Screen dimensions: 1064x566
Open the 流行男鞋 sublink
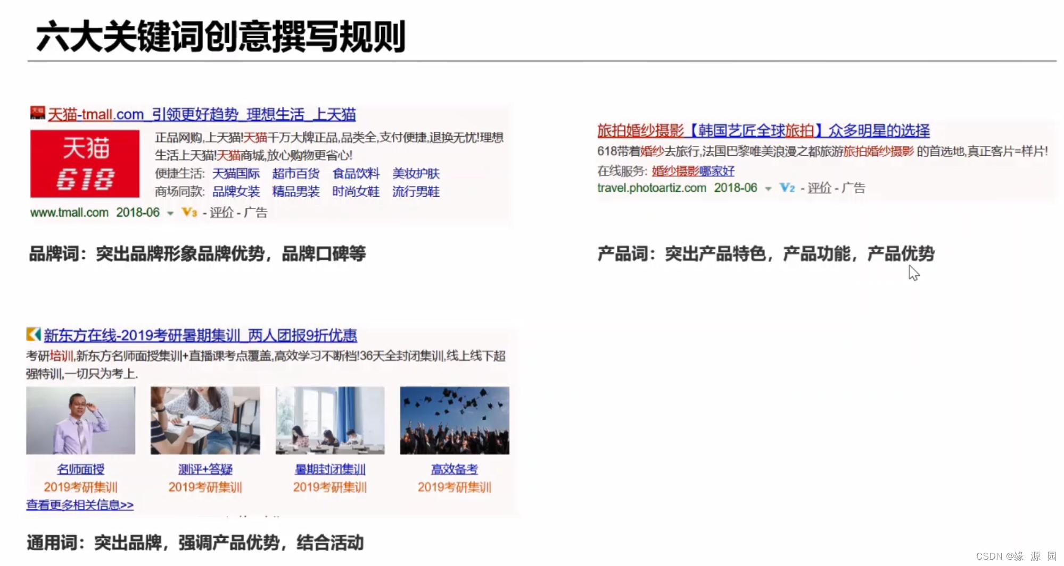tap(416, 191)
